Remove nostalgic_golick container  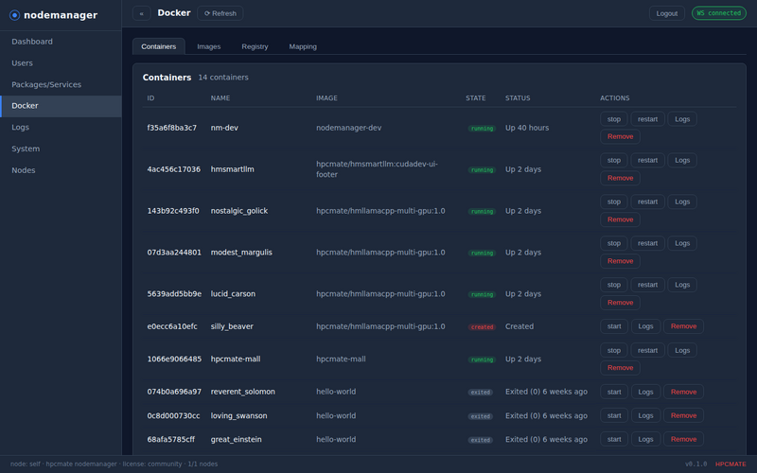621,219
